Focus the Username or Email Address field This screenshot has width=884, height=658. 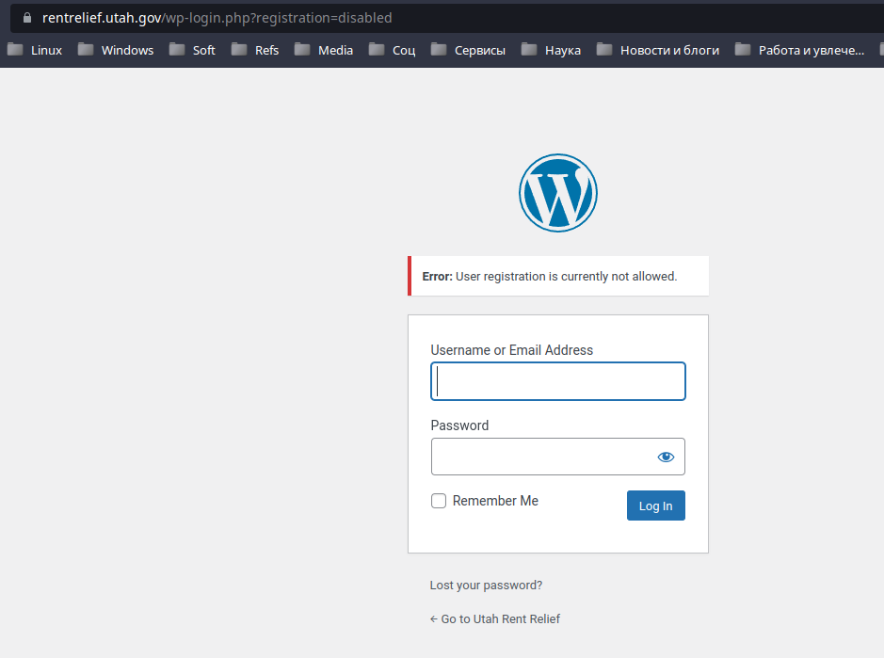(x=558, y=381)
